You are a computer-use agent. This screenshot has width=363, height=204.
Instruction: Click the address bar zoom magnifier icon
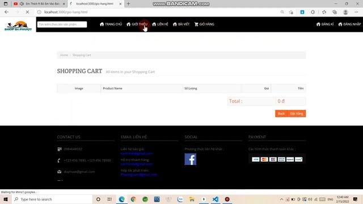click(282, 12)
